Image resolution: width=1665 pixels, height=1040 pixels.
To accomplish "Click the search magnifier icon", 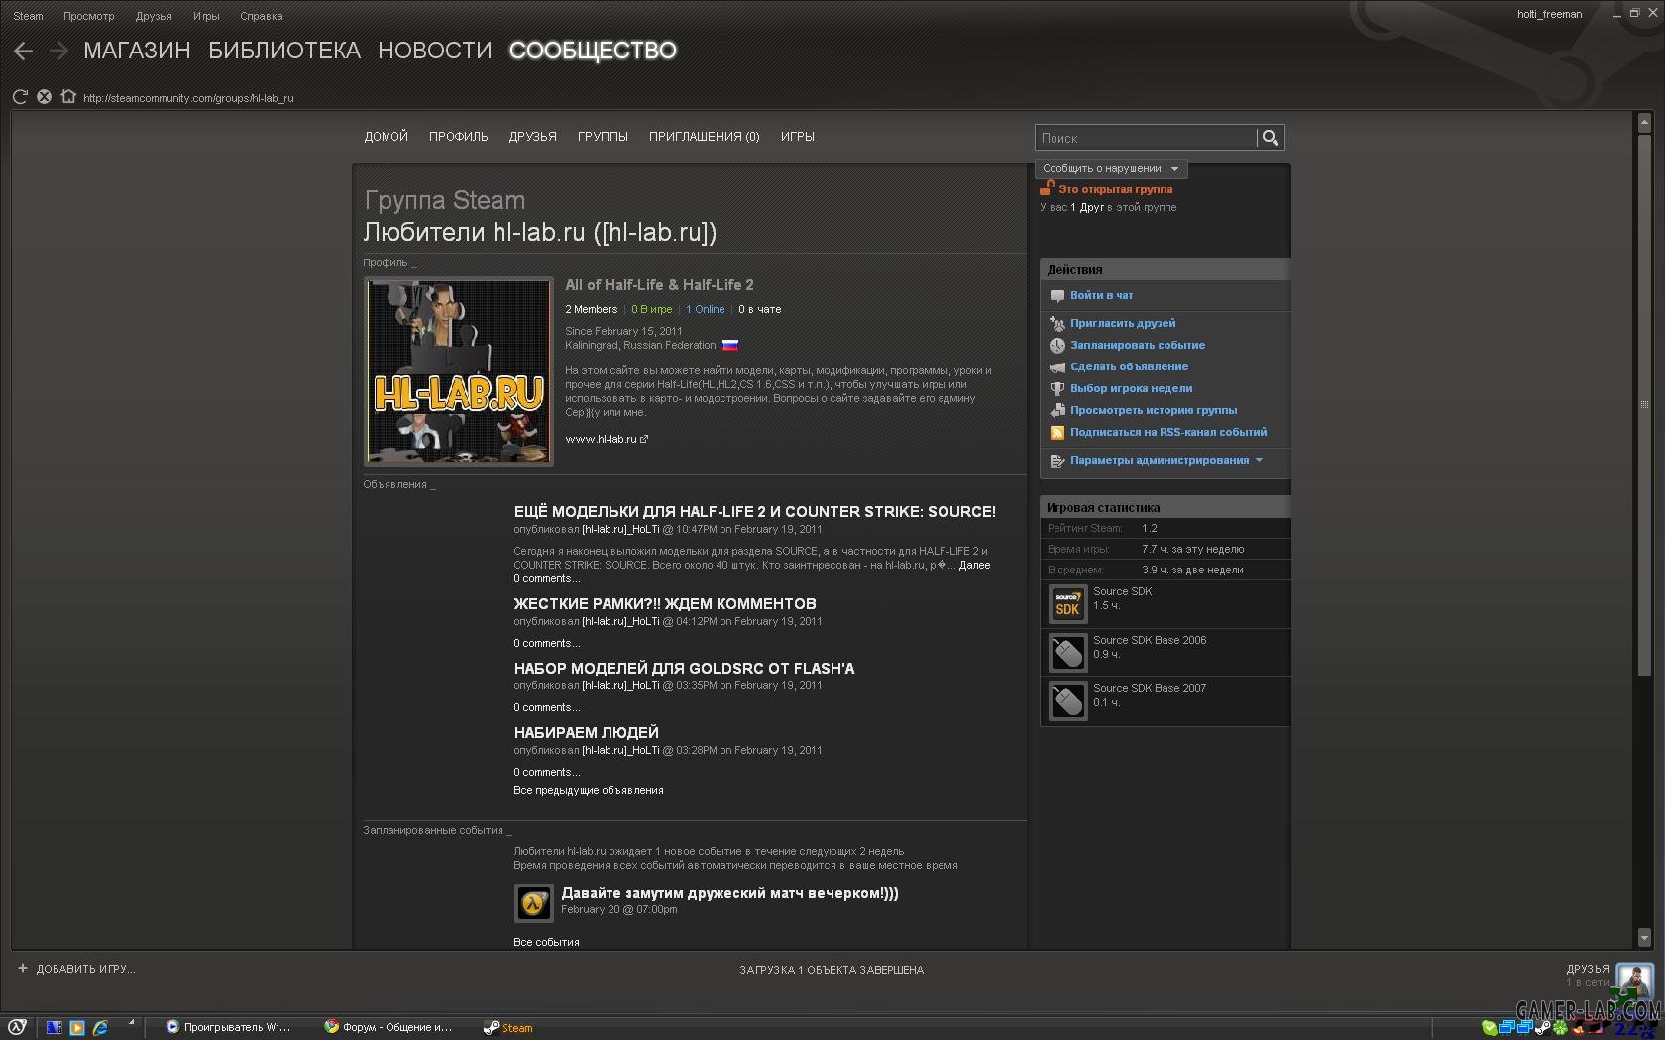I will (1271, 138).
